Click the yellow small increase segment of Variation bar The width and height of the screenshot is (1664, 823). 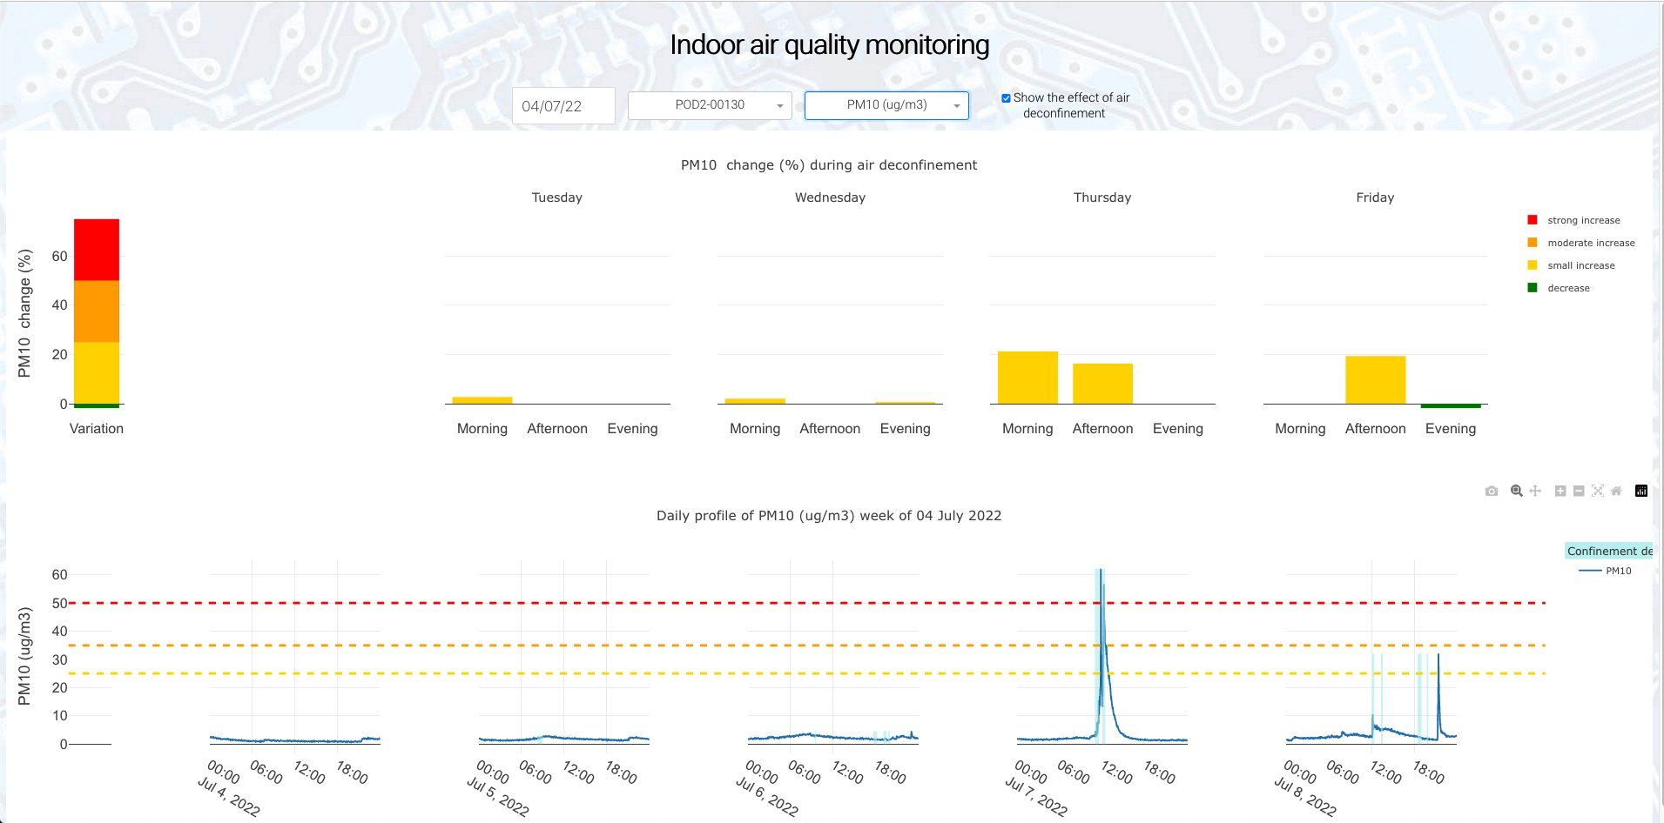coord(97,372)
